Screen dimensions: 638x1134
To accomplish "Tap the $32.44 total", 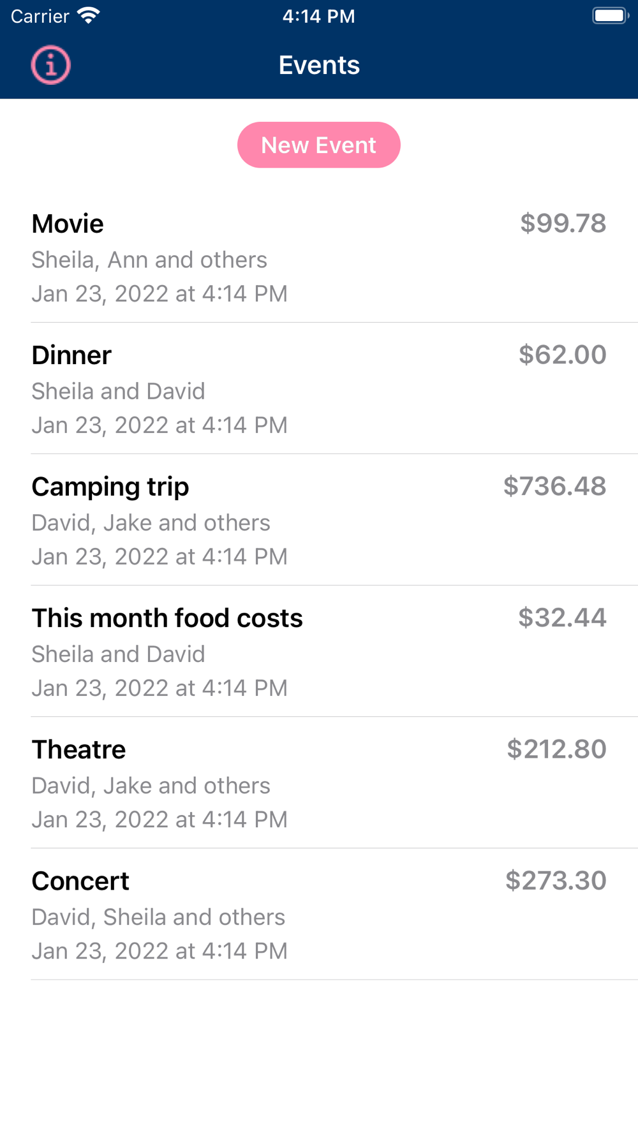I will coord(562,617).
